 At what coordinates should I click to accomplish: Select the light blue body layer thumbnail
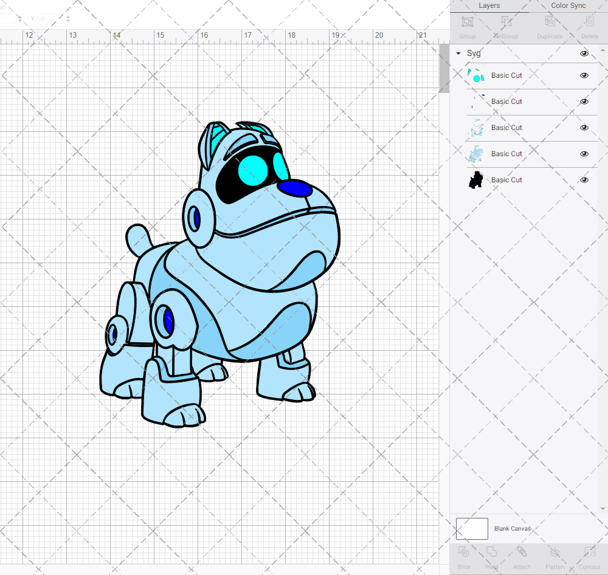(475, 154)
